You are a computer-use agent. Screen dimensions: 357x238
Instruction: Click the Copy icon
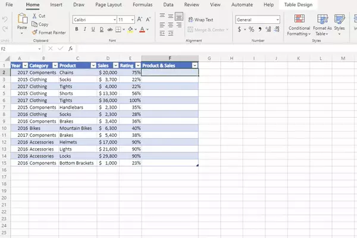point(35,24)
